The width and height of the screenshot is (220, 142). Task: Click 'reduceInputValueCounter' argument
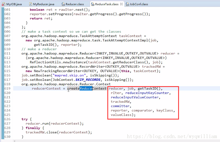(x=135, y=97)
